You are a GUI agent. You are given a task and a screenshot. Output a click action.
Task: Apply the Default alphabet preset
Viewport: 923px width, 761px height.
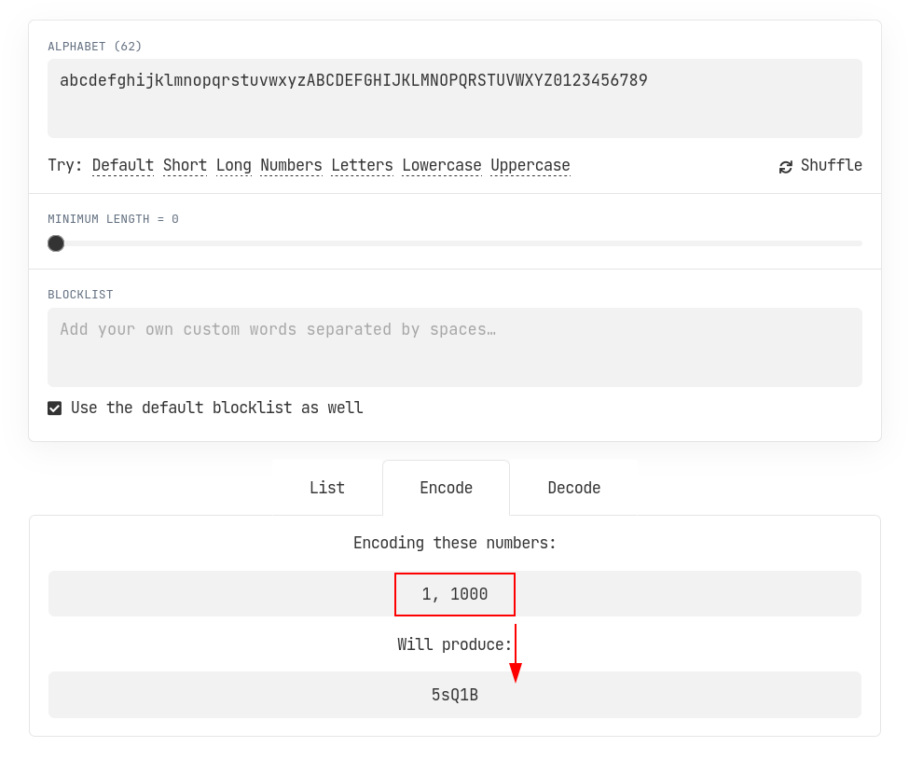coord(123,166)
